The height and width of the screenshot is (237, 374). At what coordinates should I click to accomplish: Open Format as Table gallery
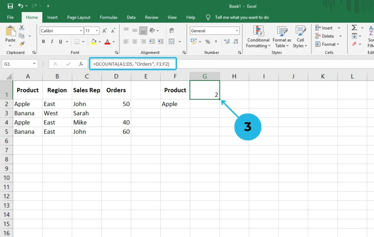282,37
